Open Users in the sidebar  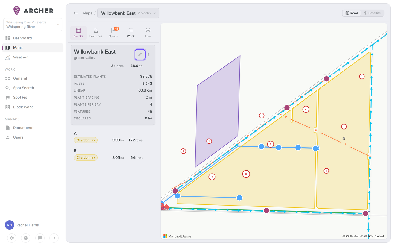[33, 137]
